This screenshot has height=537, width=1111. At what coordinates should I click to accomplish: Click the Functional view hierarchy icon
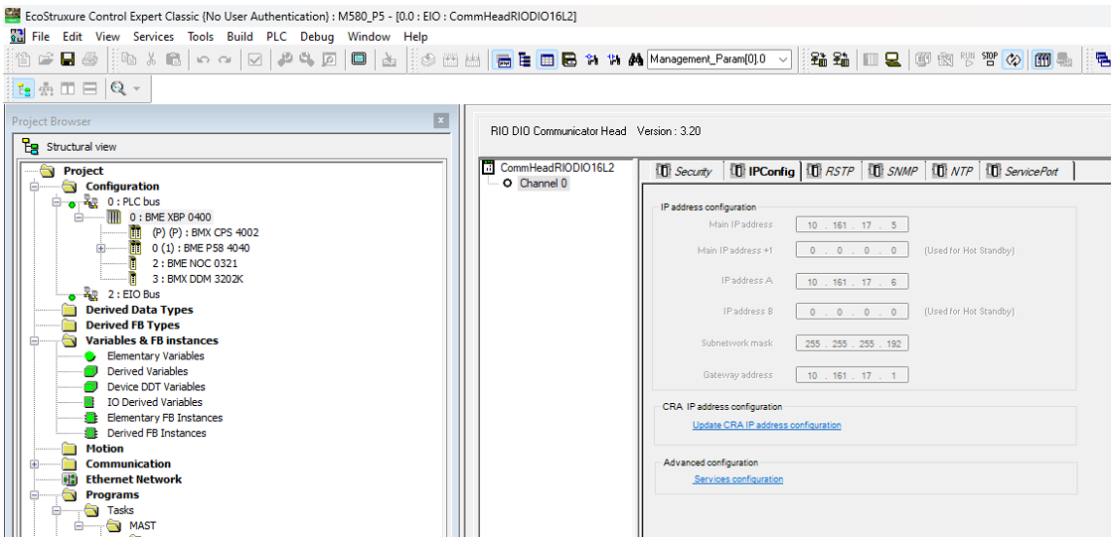click(46, 89)
